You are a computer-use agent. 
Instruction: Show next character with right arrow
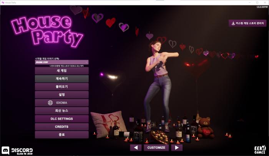(177, 148)
